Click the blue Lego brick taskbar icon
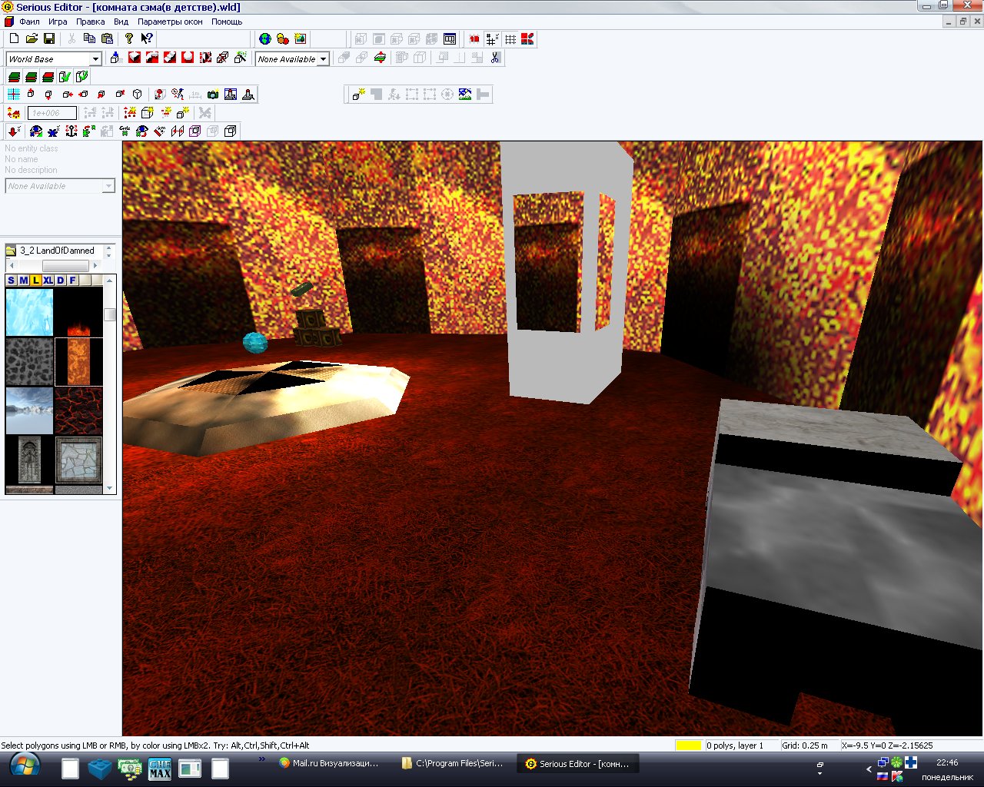The height and width of the screenshot is (787, 984). 99,768
